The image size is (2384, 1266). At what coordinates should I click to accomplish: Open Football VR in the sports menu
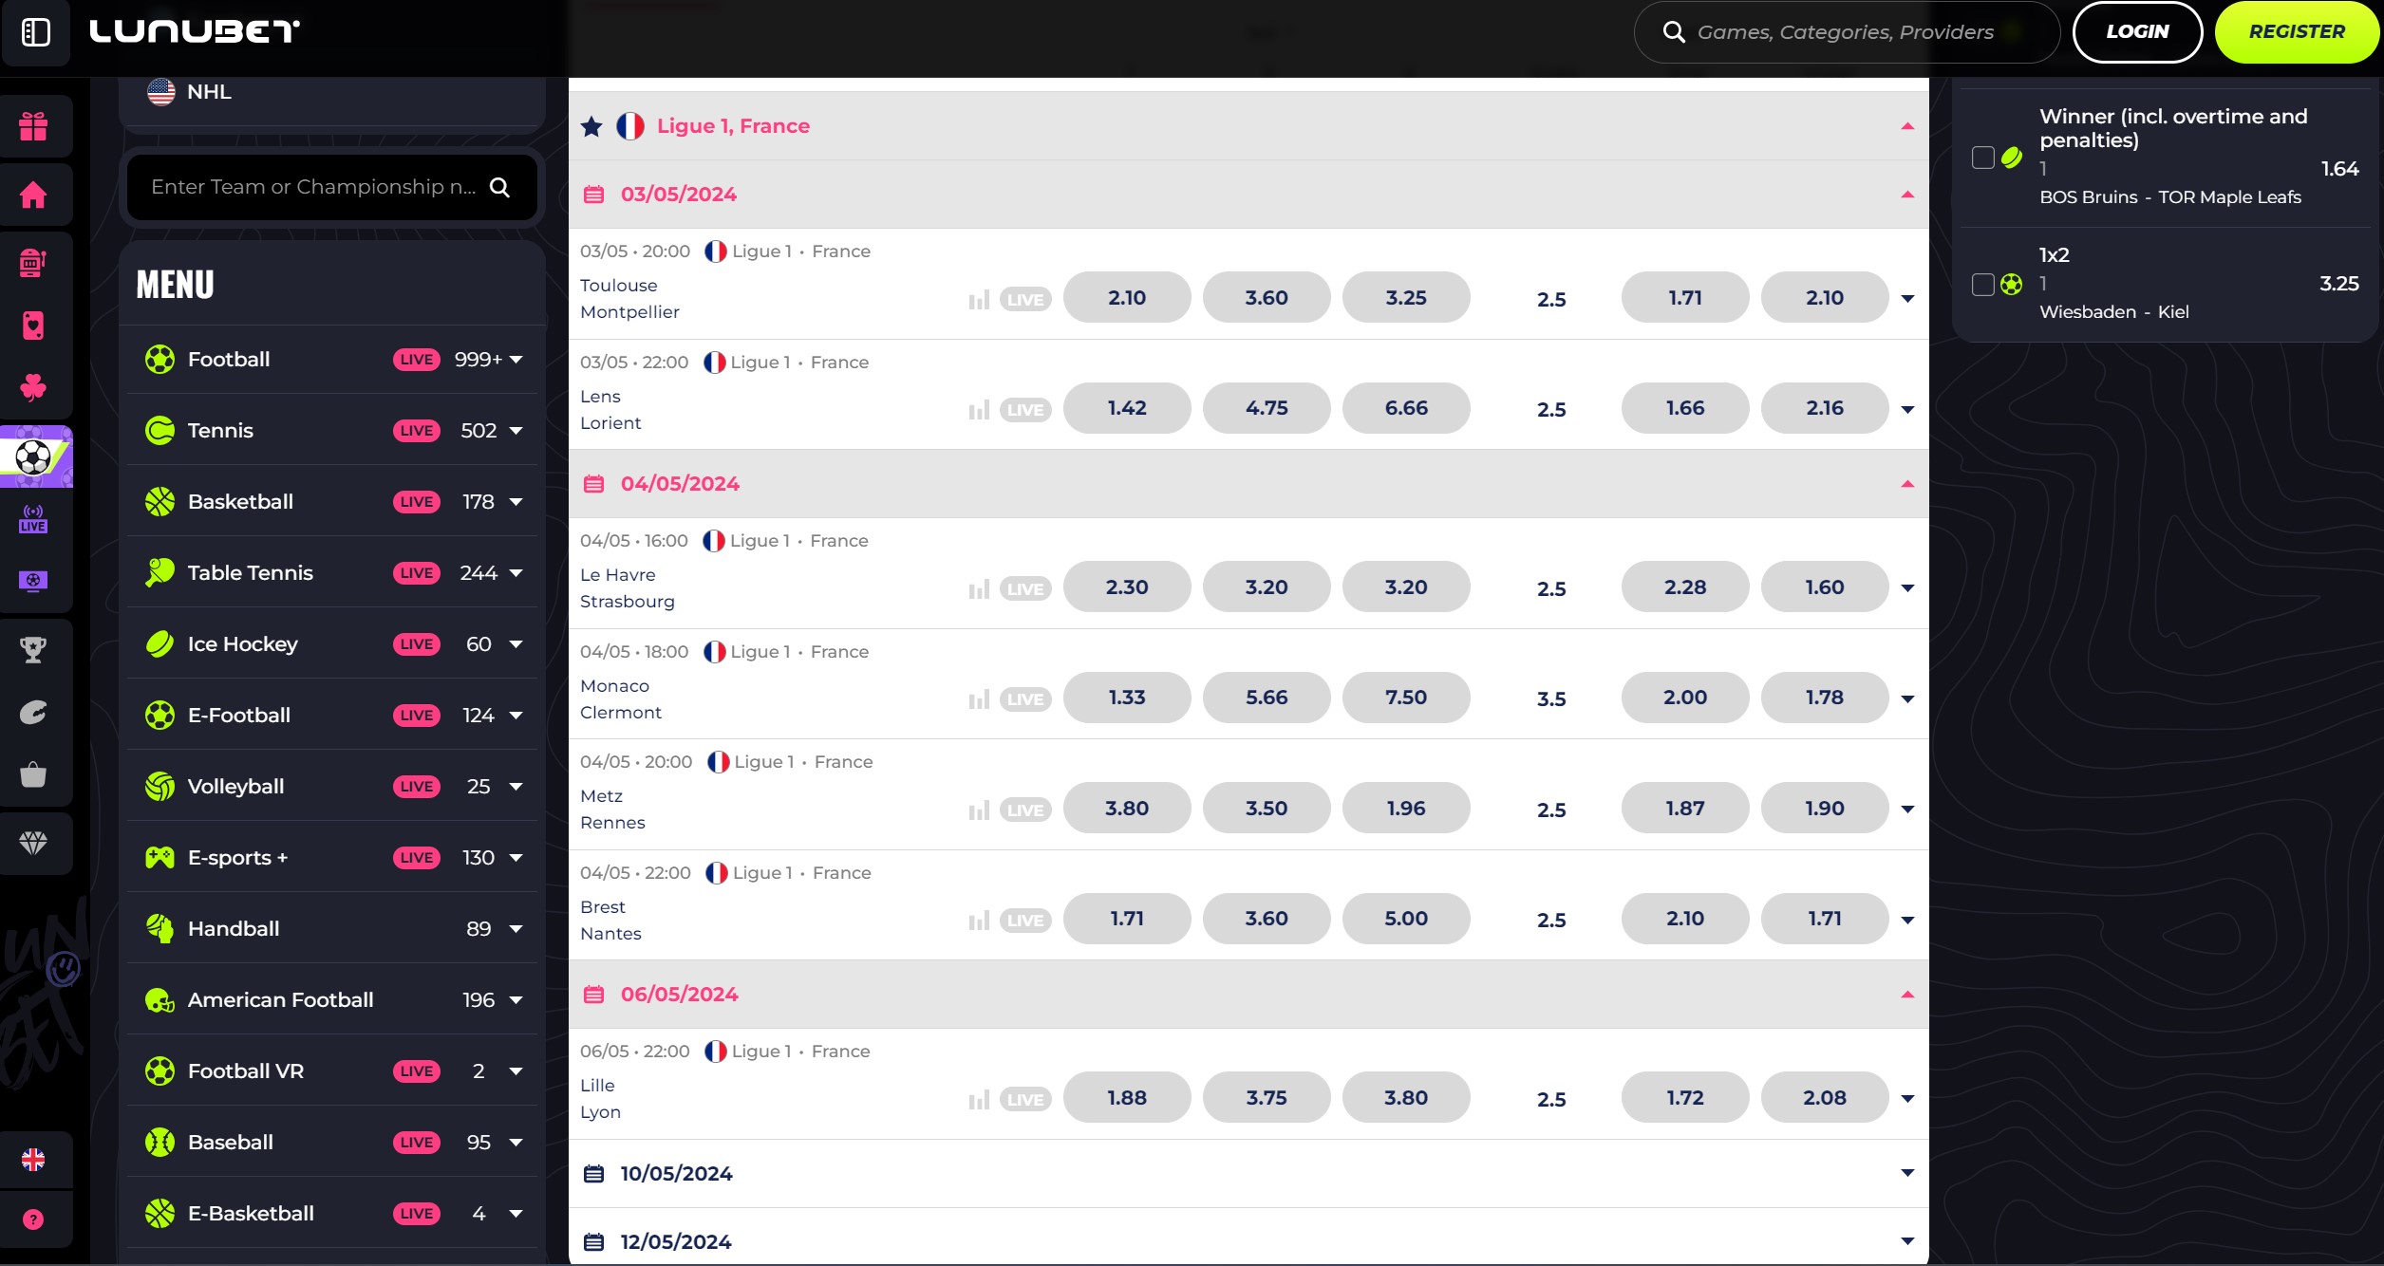331,1071
